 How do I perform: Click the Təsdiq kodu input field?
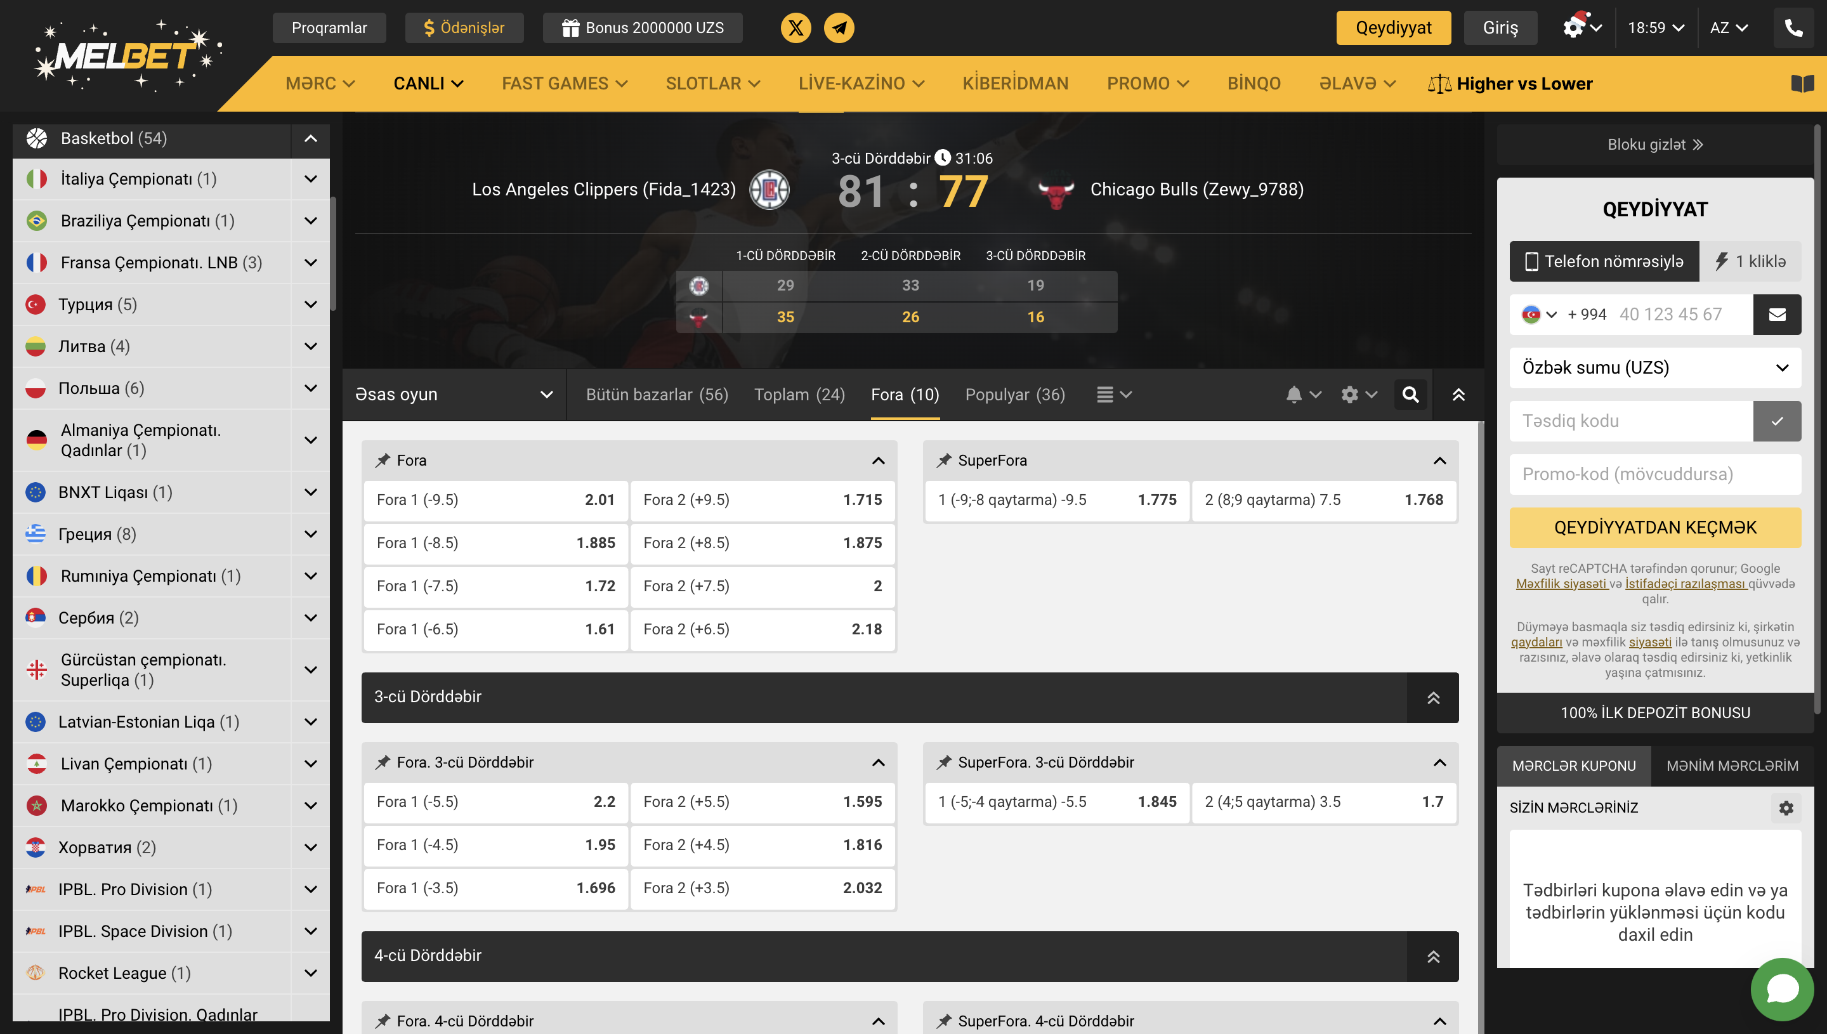[x=1630, y=421]
